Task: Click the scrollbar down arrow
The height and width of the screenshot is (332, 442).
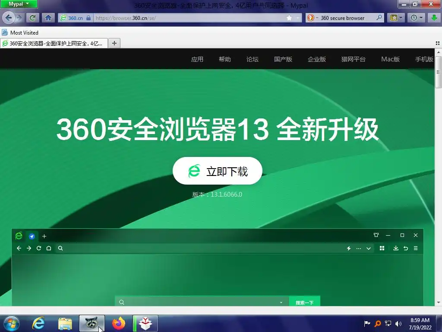Action: [439, 303]
